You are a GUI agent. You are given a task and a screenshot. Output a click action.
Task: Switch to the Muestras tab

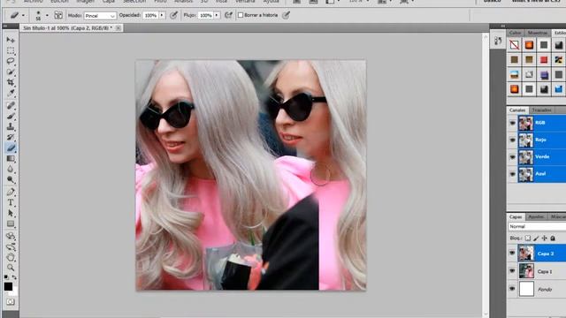coord(538,33)
